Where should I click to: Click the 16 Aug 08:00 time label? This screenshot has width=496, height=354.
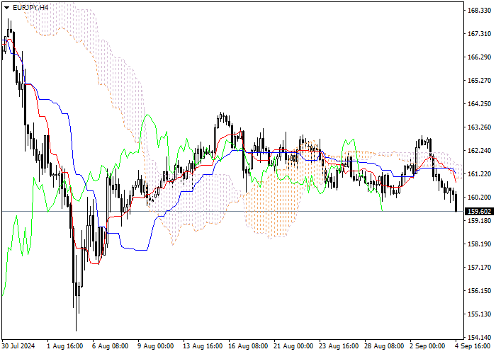[248, 346]
